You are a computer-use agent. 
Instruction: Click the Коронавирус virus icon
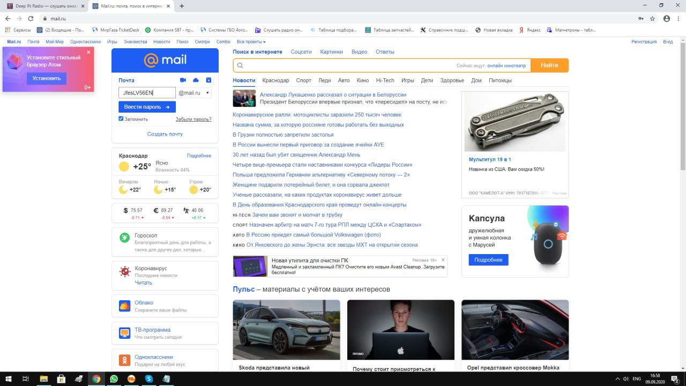pos(125,271)
